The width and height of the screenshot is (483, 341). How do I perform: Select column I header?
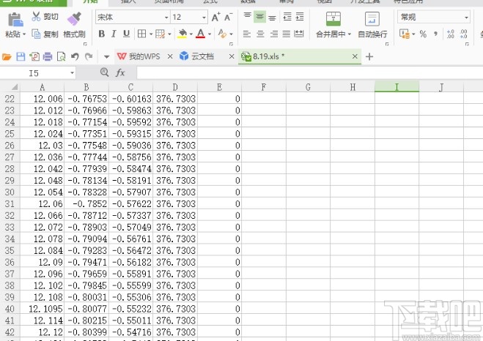tap(397, 87)
